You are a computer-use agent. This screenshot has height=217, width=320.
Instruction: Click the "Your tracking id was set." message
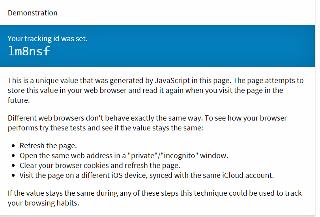click(x=48, y=38)
